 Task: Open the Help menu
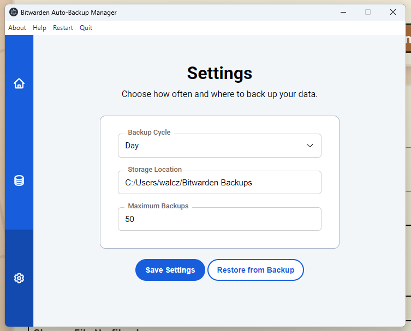tap(40, 28)
